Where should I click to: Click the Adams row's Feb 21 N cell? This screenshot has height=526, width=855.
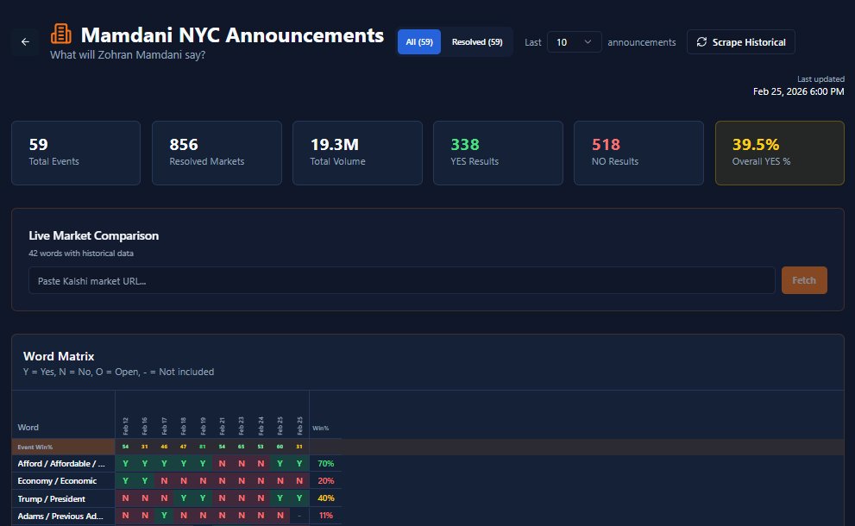[x=222, y=516]
